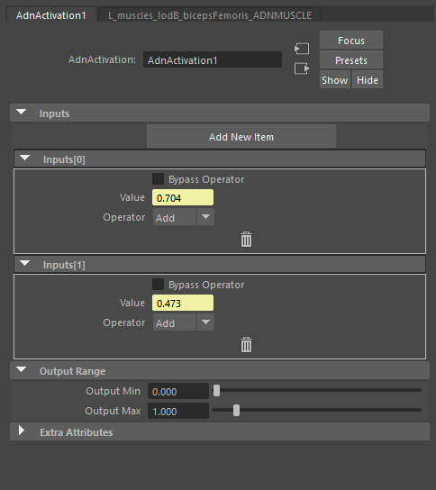Collapse the Inputs section
436x490 pixels.
[22, 113]
